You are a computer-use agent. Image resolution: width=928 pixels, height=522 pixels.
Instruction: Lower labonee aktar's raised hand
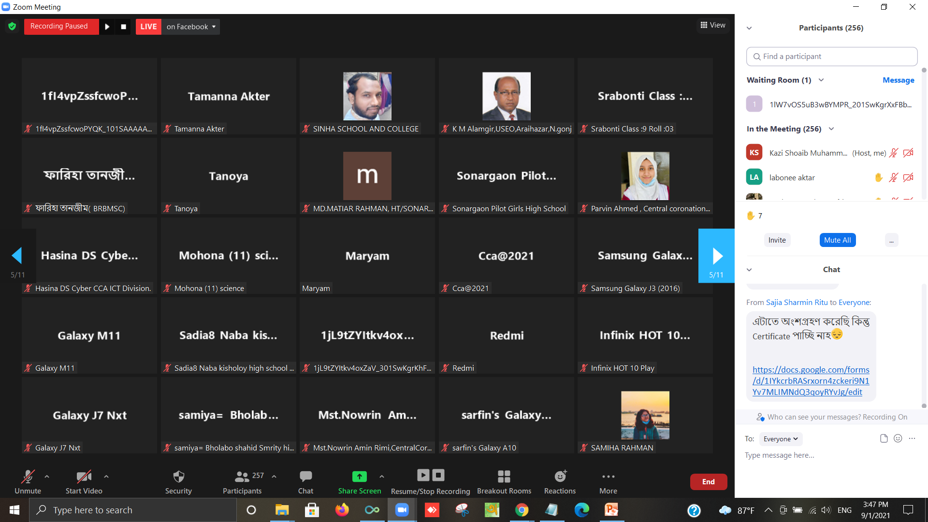pos(879,178)
